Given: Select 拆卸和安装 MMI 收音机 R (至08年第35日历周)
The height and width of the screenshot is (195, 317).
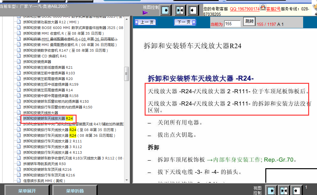Looking at the screenshot, I should (63, 33).
